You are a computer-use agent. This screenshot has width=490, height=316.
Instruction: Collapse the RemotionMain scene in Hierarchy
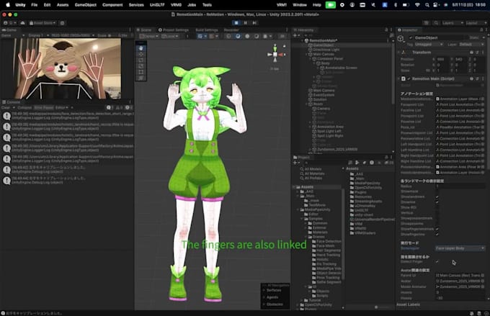pyautogui.click(x=302, y=40)
